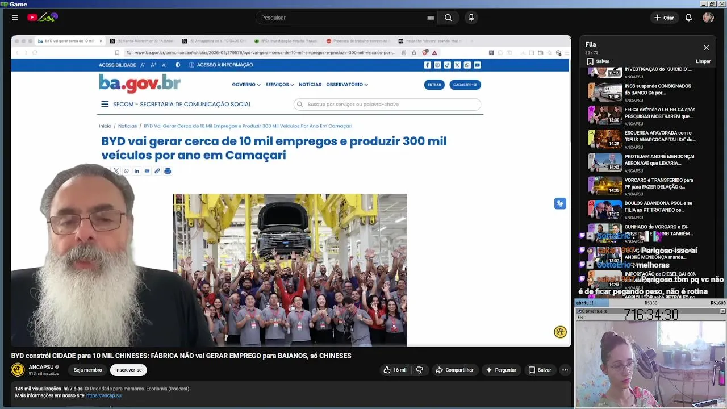Click the Criar button
This screenshot has height=409, width=727.
[x=664, y=18]
